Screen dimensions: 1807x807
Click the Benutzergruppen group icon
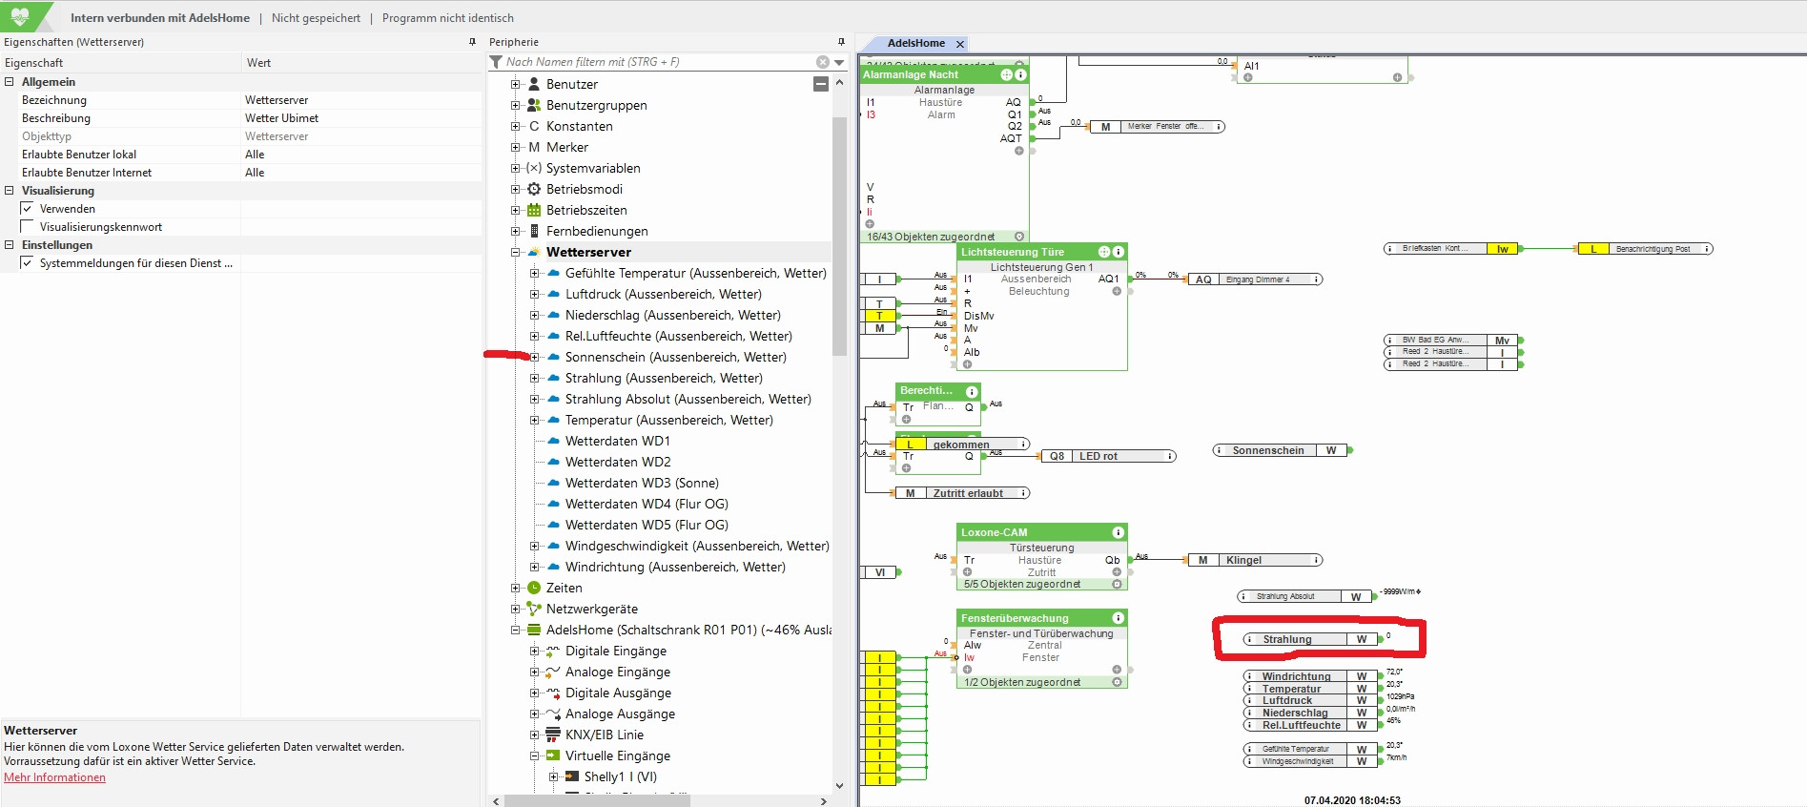(x=534, y=105)
